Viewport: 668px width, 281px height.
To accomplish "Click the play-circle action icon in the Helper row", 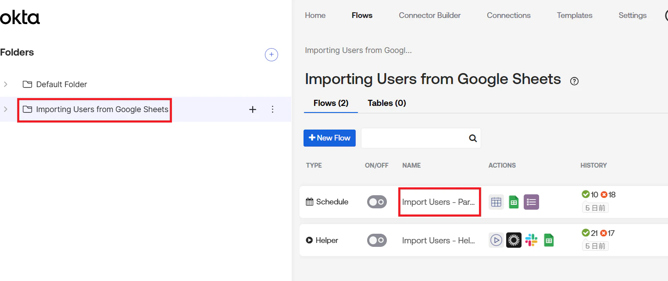I will [x=496, y=240].
